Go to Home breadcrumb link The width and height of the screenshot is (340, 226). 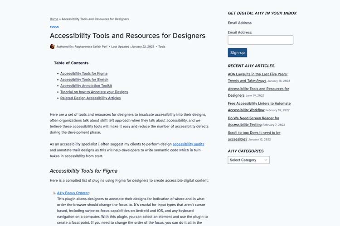pos(54,19)
